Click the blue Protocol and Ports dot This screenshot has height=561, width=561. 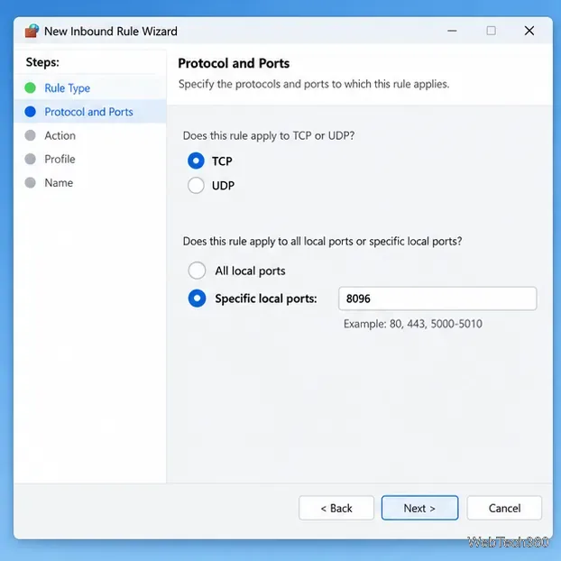click(x=30, y=112)
